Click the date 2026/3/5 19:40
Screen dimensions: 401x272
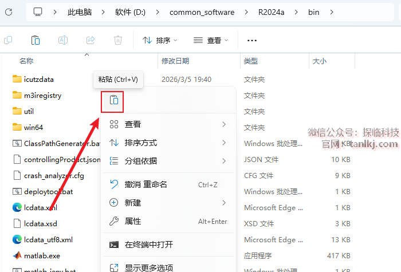point(186,79)
